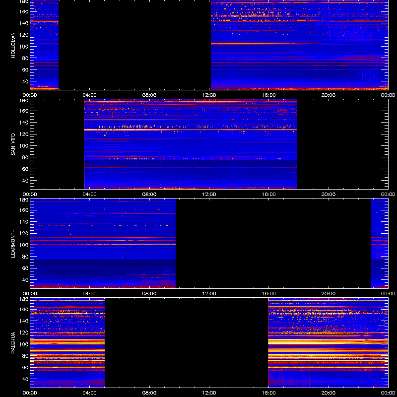Click the 16:00 time label below Palehua panel
This screenshot has height=397, width=397.
[x=269, y=393]
